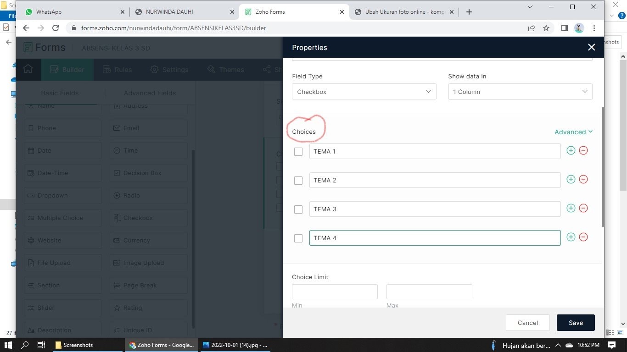Viewport: 627px width, 352px height.
Task: Edit the TEMA 3 choice text
Action: (x=435, y=209)
